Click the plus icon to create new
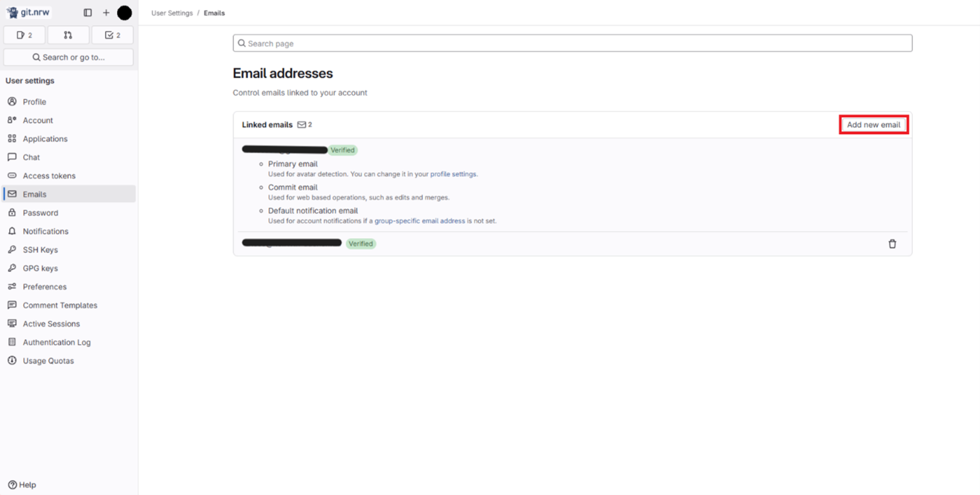980x495 pixels. [x=106, y=12]
